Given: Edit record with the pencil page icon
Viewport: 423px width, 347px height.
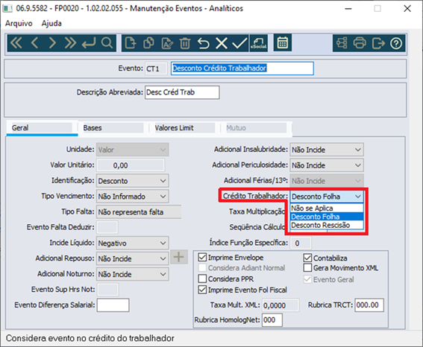Looking at the screenshot, I should tap(167, 42).
